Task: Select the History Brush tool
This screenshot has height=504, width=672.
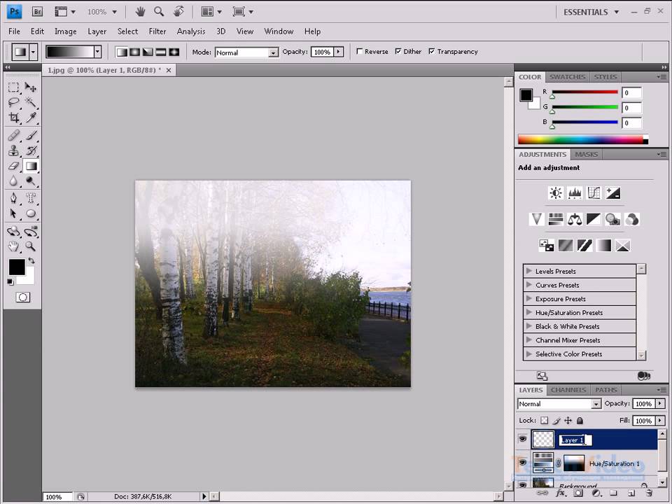Action: click(30, 150)
